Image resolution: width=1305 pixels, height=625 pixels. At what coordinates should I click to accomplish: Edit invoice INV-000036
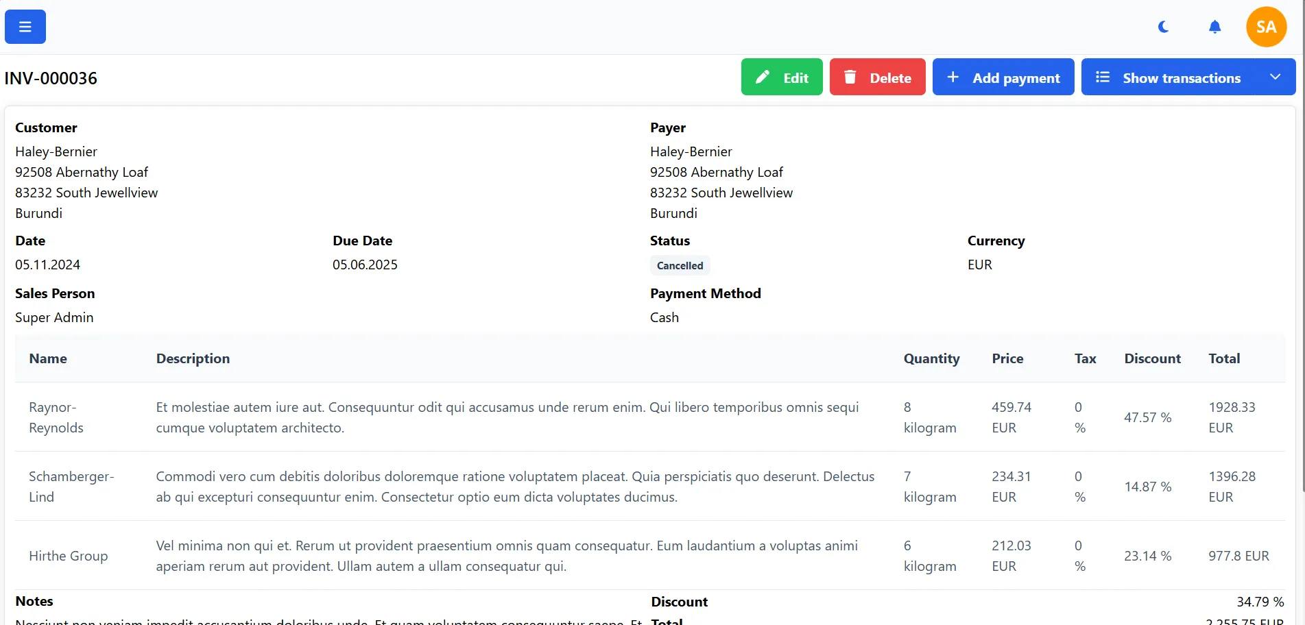tap(782, 77)
